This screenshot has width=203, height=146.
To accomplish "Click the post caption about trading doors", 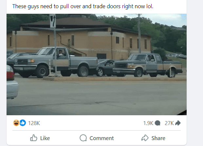I will coord(83,6).
